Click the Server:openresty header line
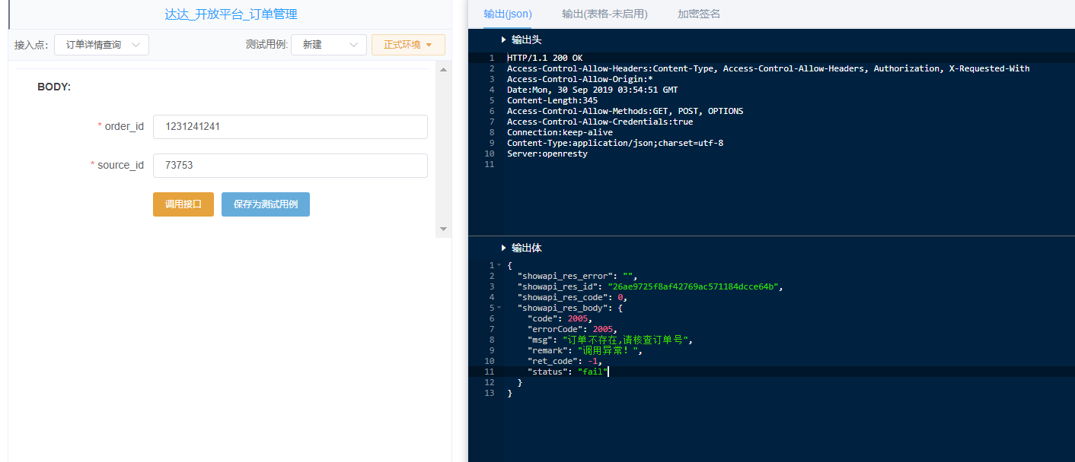This screenshot has height=462, width=1075. coord(547,153)
